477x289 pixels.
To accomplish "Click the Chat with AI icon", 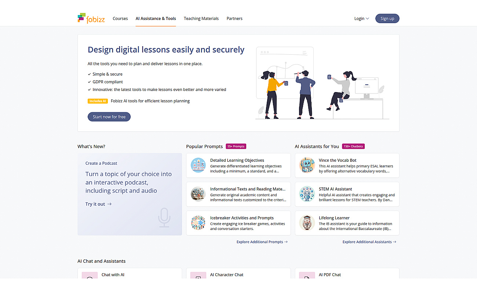I will pyautogui.click(x=90, y=276).
